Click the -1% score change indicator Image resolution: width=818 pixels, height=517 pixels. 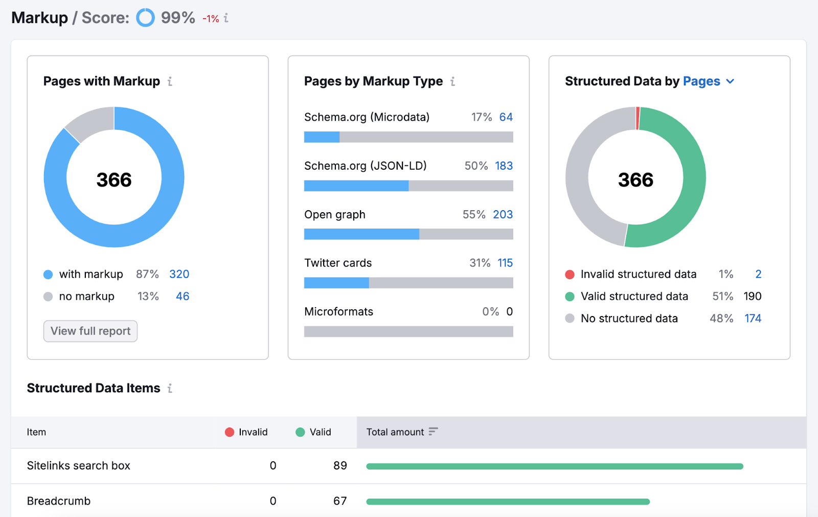pos(211,19)
